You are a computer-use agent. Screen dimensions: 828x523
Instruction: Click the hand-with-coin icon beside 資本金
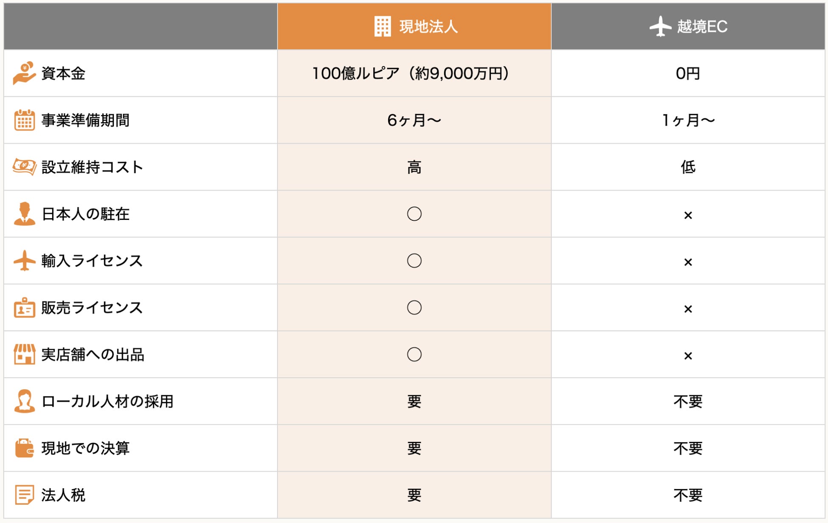click(24, 73)
